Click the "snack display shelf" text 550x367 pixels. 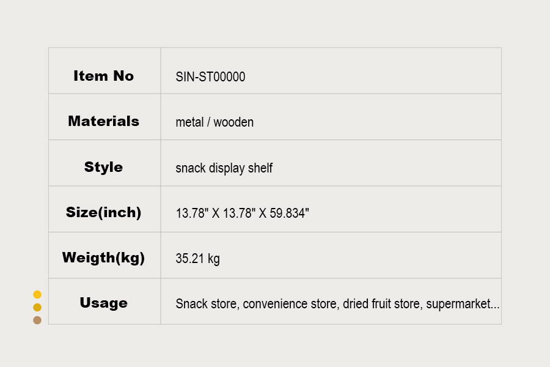pyautogui.click(x=224, y=168)
